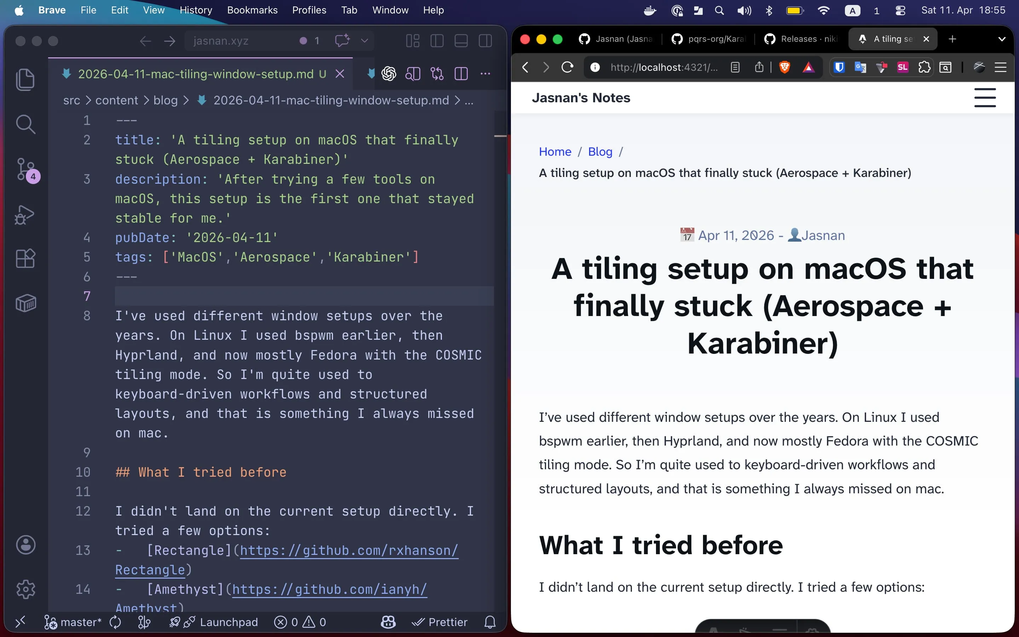This screenshot has width=1019, height=637.
Task: Open the Rectangle GitHub link in editor
Action: pyautogui.click(x=349, y=550)
